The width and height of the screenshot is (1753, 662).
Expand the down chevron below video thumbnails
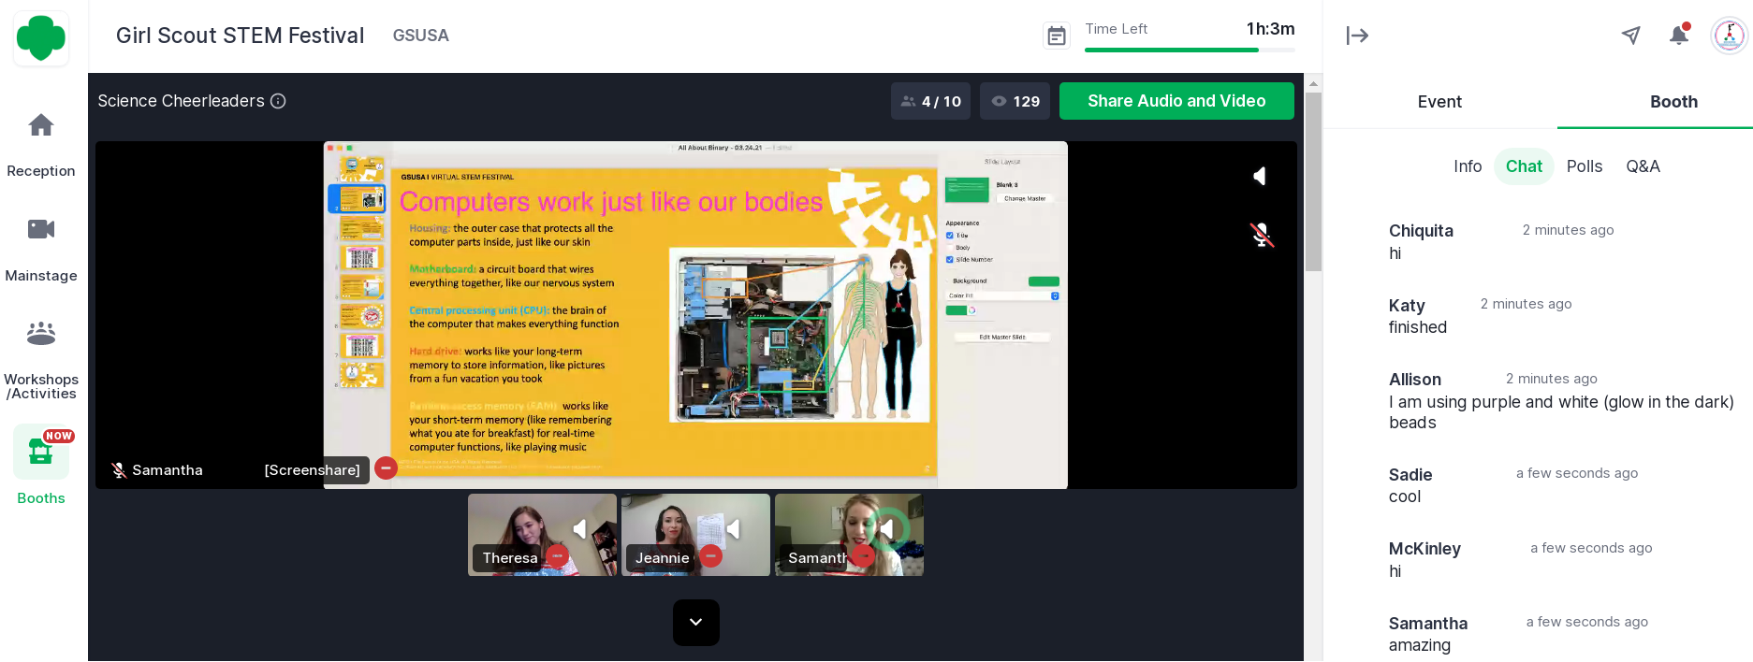click(x=695, y=623)
